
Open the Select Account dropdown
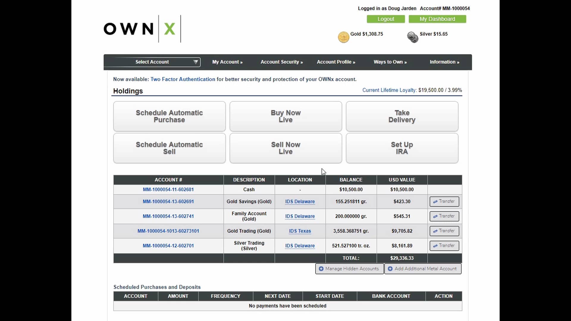[x=152, y=62]
